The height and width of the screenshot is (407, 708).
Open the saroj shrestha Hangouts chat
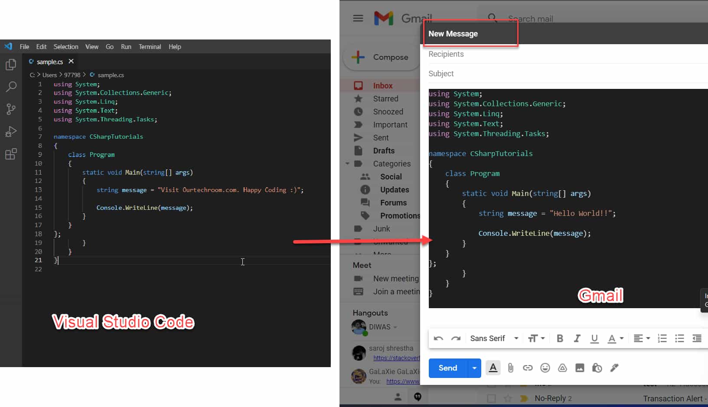(391, 348)
